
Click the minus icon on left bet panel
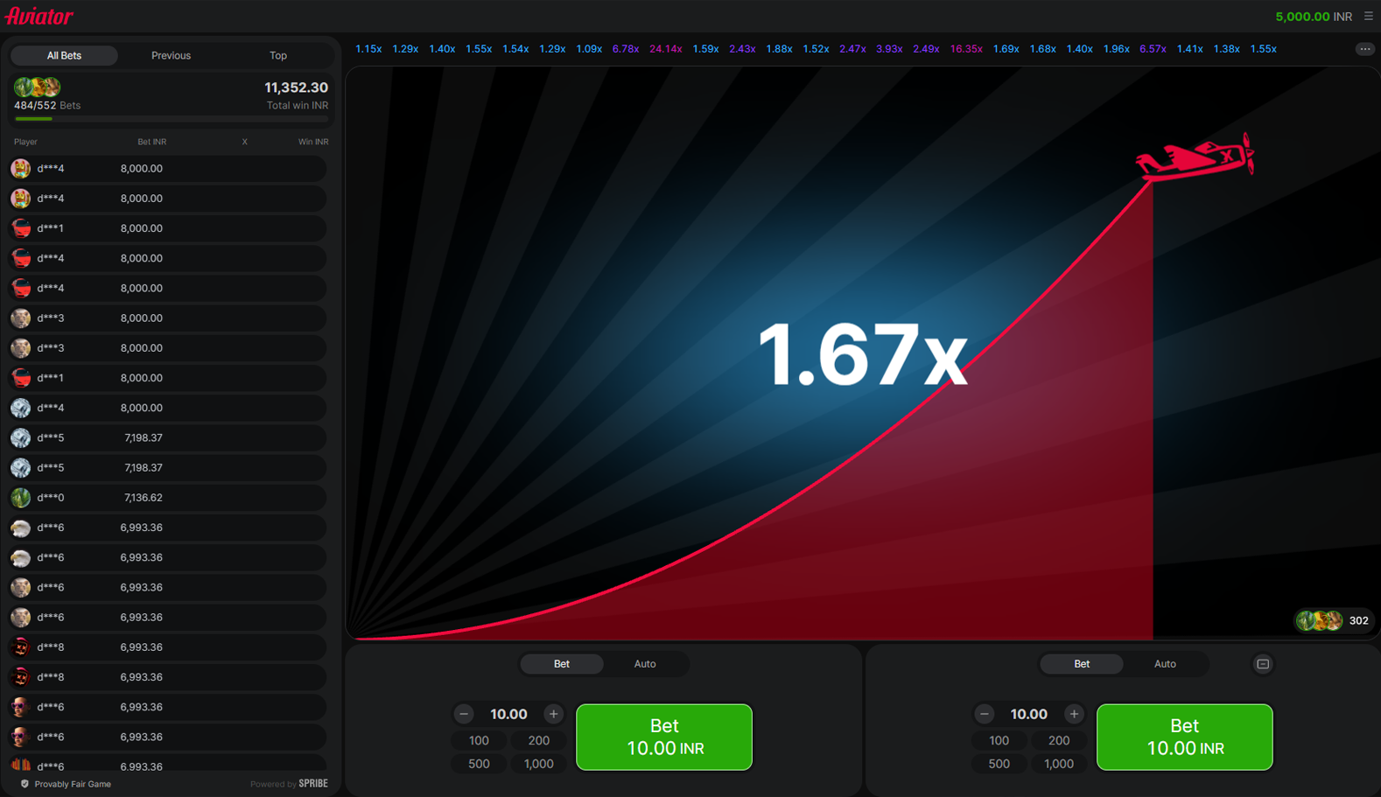pyautogui.click(x=464, y=714)
